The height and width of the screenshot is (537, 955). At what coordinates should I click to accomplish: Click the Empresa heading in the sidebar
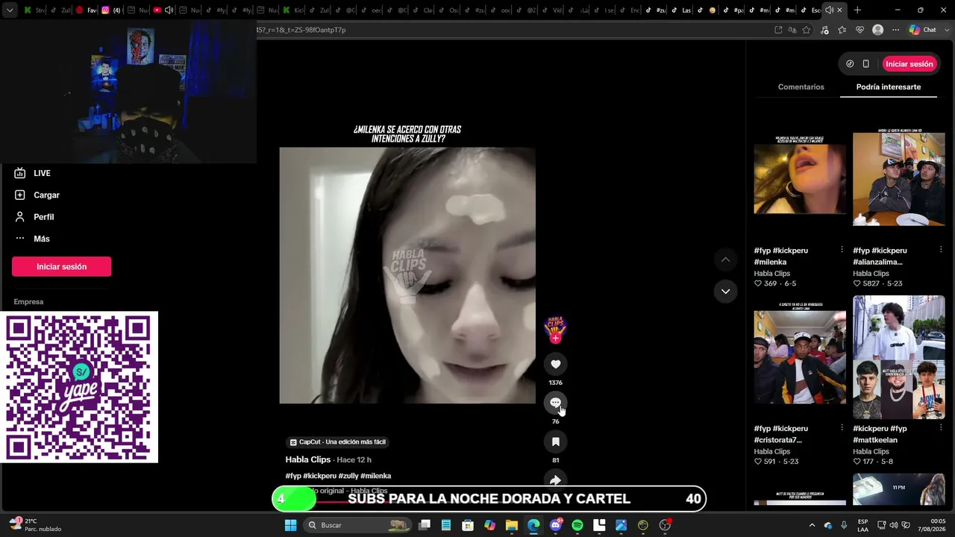click(28, 302)
